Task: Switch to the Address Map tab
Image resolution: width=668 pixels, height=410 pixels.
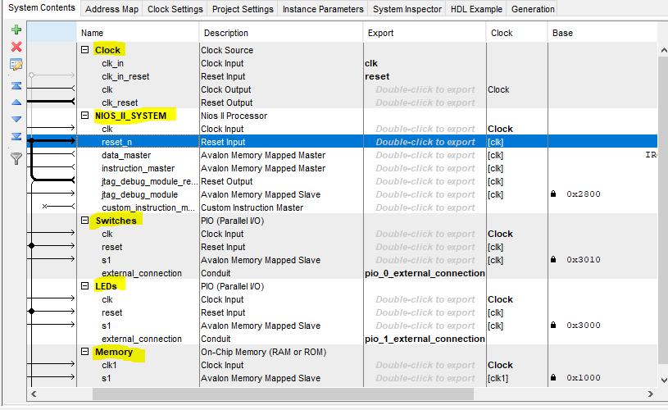Action: click(x=111, y=9)
